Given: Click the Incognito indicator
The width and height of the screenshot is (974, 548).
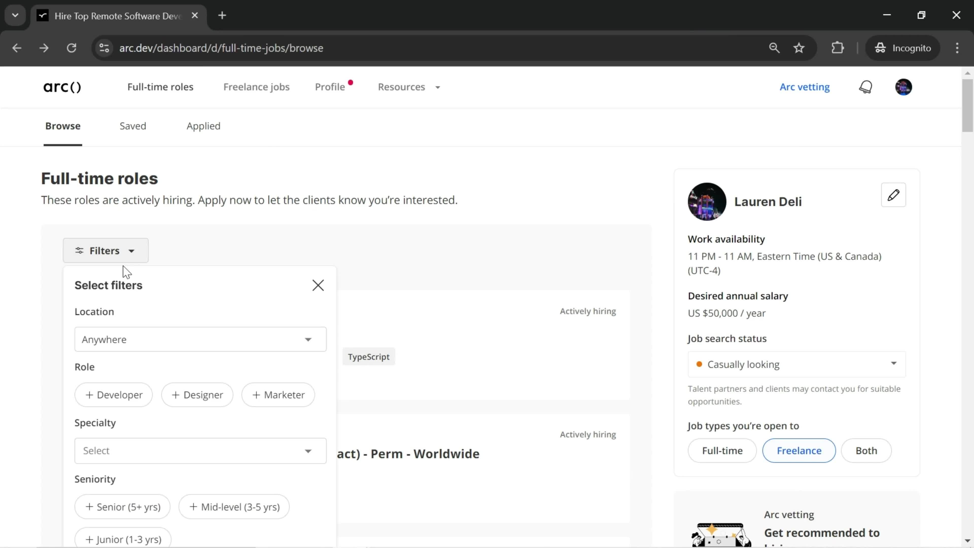Looking at the screenshot, I should point(902,48).
